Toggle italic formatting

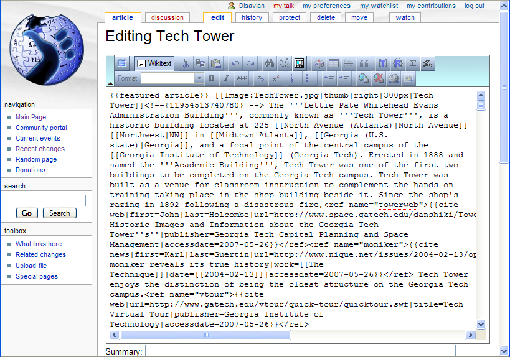226,78
